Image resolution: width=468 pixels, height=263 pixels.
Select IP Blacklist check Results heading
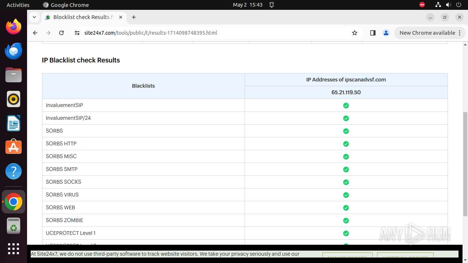tap(81, 60)
